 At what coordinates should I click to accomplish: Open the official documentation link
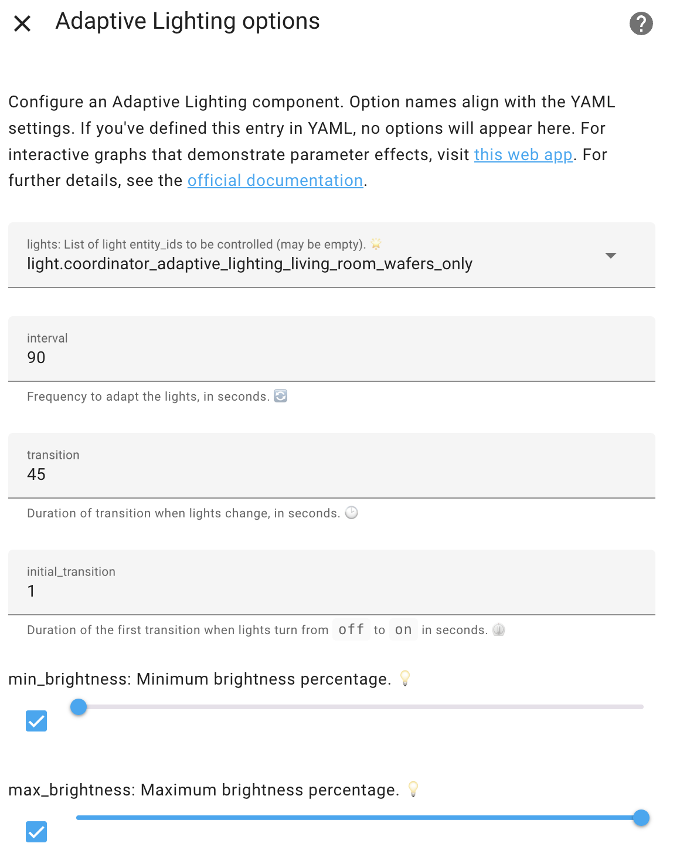[x=276, y=180]
